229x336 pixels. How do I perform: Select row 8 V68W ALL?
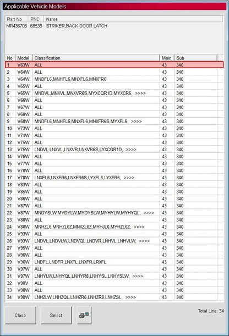[115, 114]
